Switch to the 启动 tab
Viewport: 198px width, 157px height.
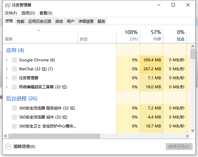59,22
